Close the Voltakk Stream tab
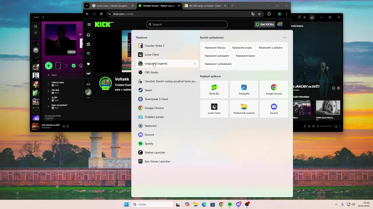This screenshot has height=209, width=373. [179, 6]
